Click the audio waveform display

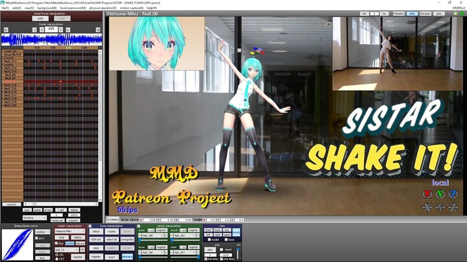point(51,39)
